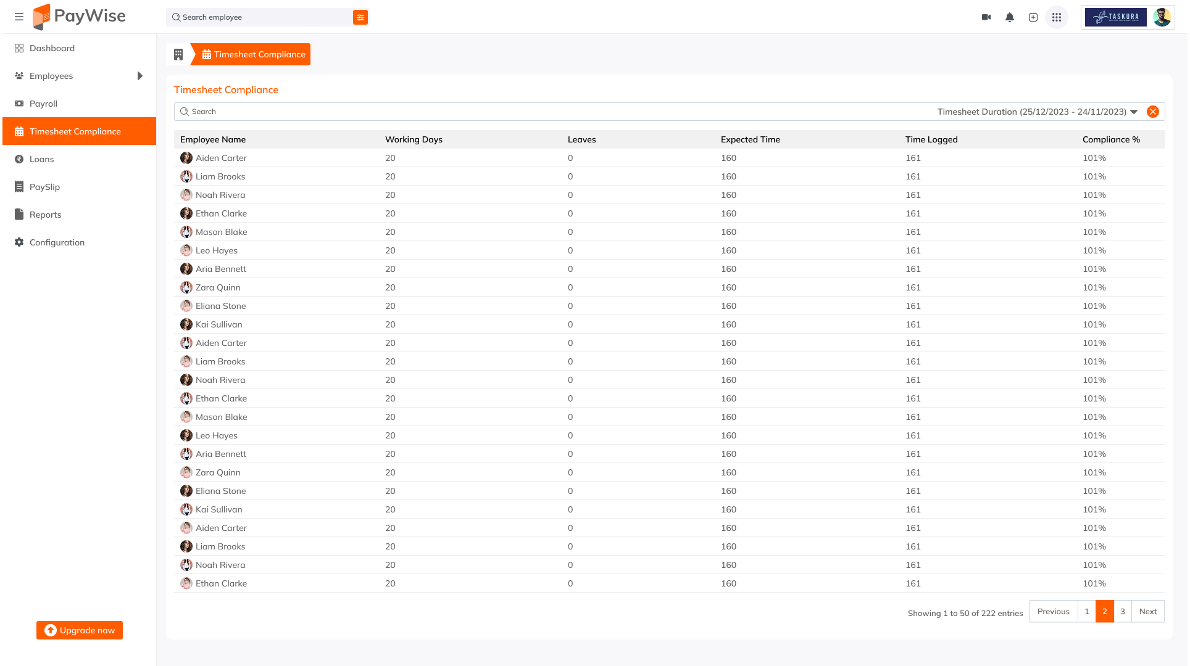Clear the timesheet duration filter
Image resolution: width=1190 pixels, height=666 pixels.
point(1152,112)
